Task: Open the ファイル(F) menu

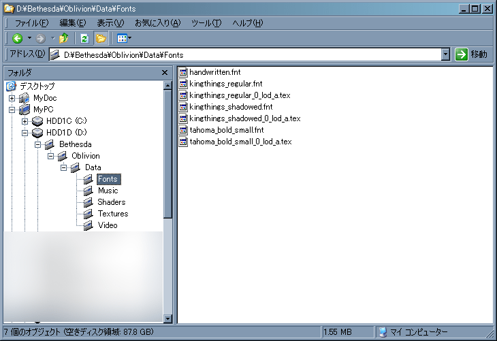Action: pyautogui.click(x=31, y=23)
